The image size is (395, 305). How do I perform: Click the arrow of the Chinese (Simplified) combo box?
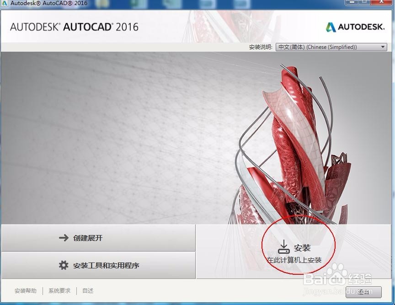[383, 47]
